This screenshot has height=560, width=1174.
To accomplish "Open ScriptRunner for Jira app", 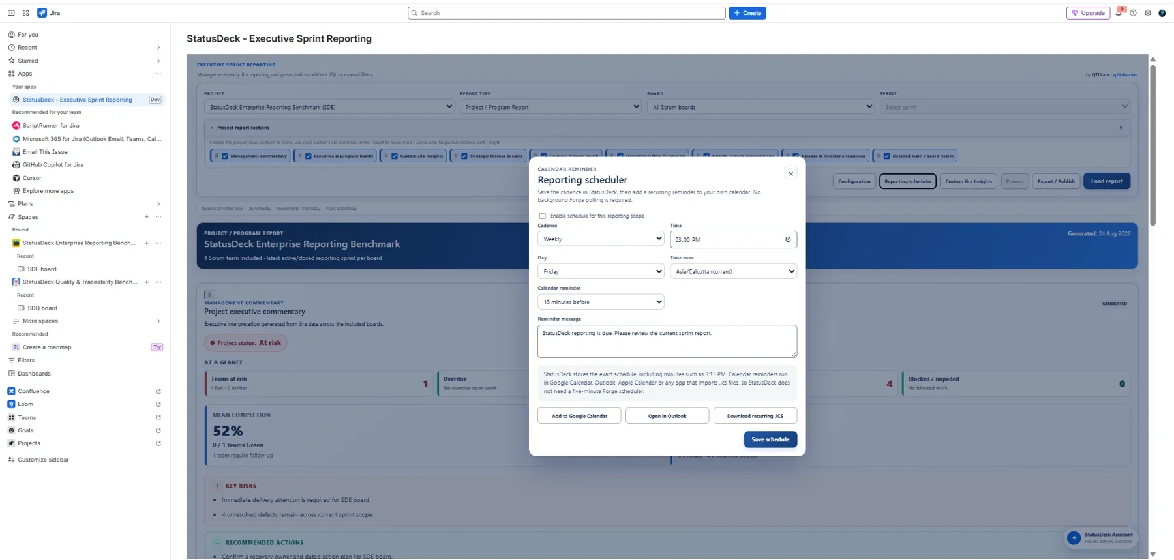I will coord(51,125).
